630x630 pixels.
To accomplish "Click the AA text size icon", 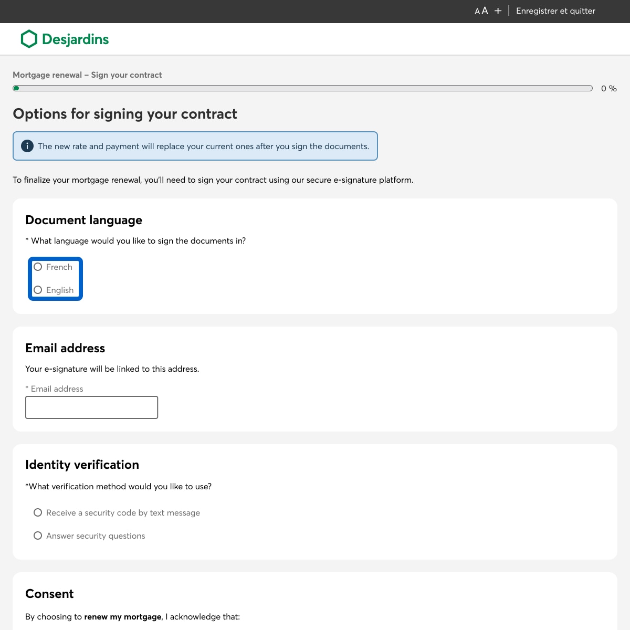I will pos(481,11).
